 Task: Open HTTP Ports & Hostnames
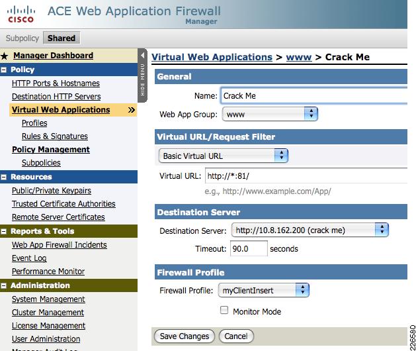(x=56, y=83)
